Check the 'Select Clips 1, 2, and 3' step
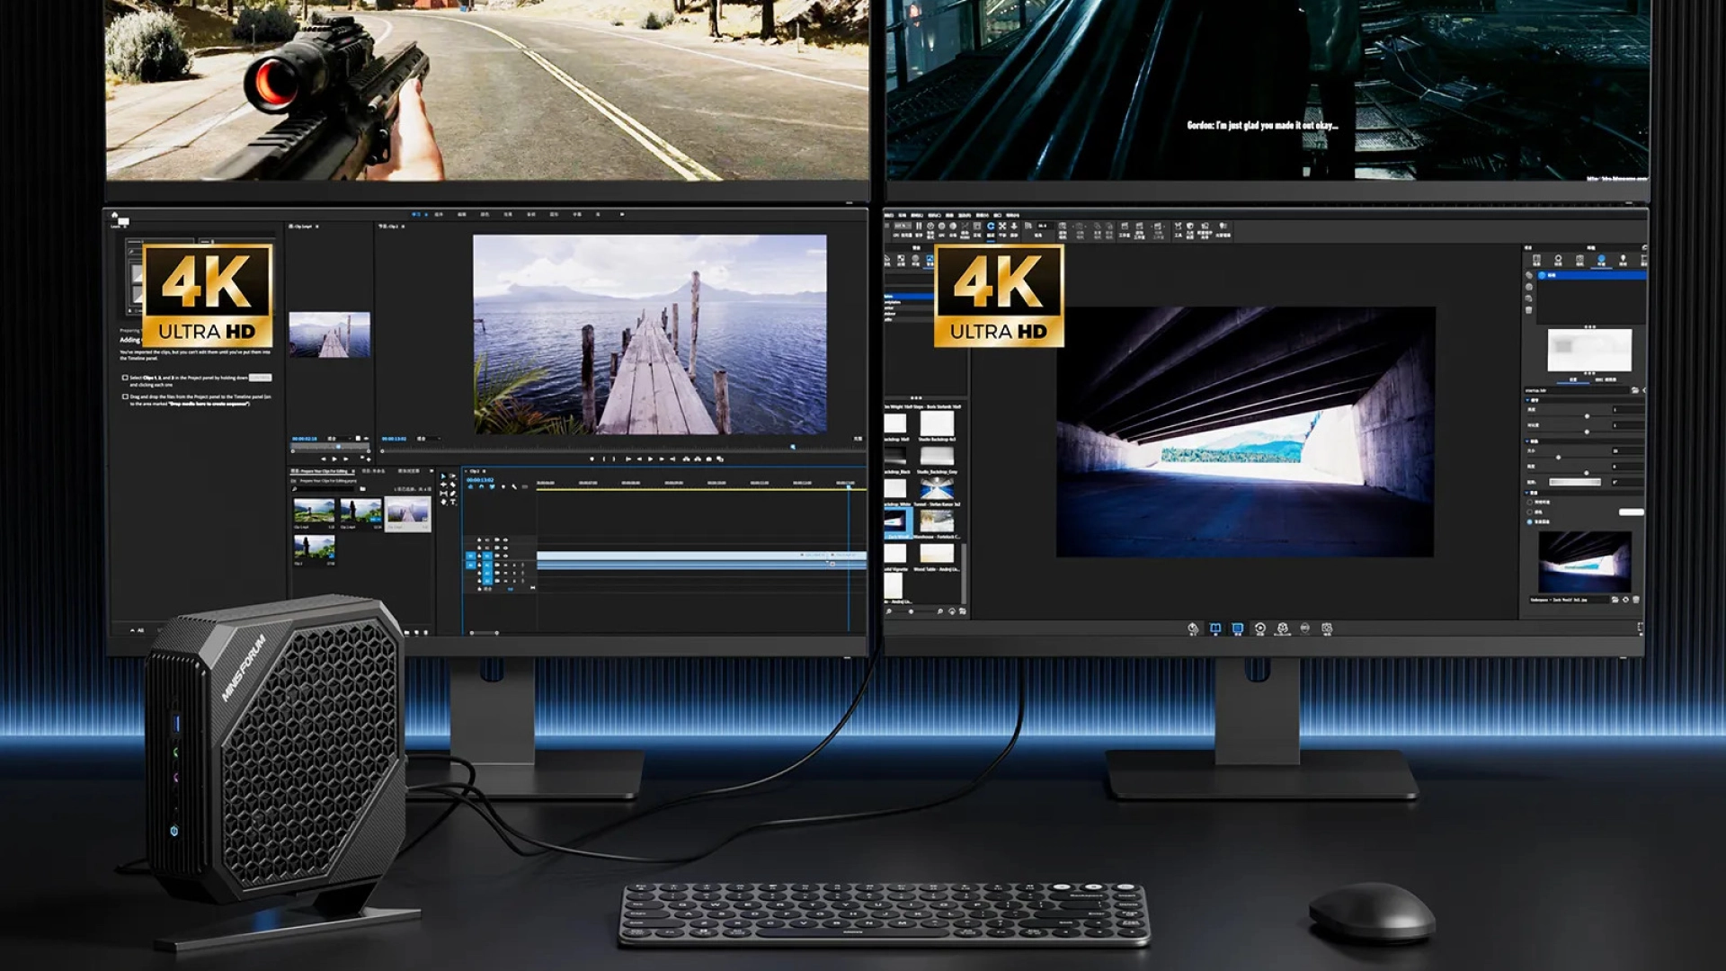Screen dimensions: 1726x971 [x=125, y=378]
